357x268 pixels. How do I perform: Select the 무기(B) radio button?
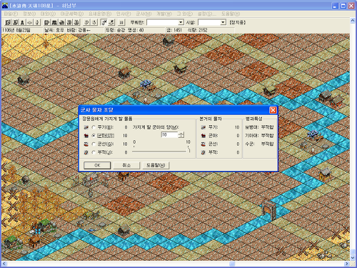pos(94,127)
